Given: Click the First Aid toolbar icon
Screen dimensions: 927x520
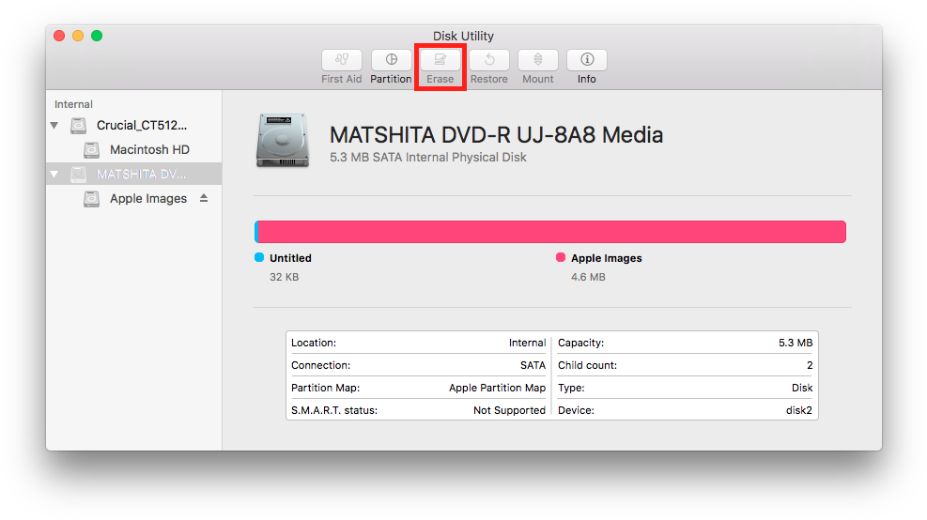Looking at the screenshot, I should pyautogui.click(x=342, y=60).
